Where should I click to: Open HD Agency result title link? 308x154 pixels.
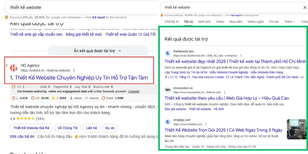[x=81, y=78]
